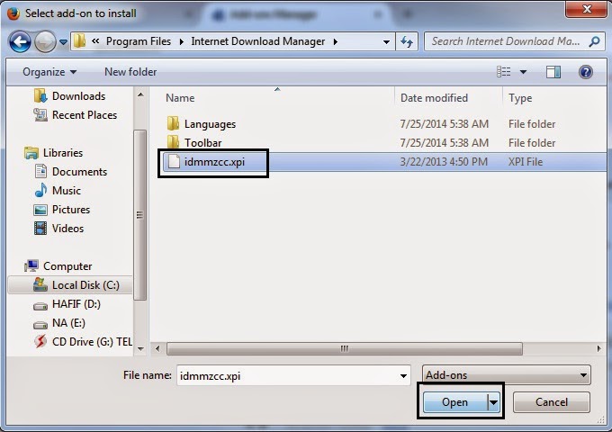Image resolution: width=612 pixels, height=432 pixels.
Task: Open the Organize menu
Action: click(x=49, y=72)
